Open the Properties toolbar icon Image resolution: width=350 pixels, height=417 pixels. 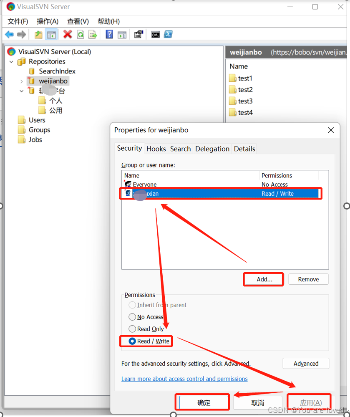point(139,34)
